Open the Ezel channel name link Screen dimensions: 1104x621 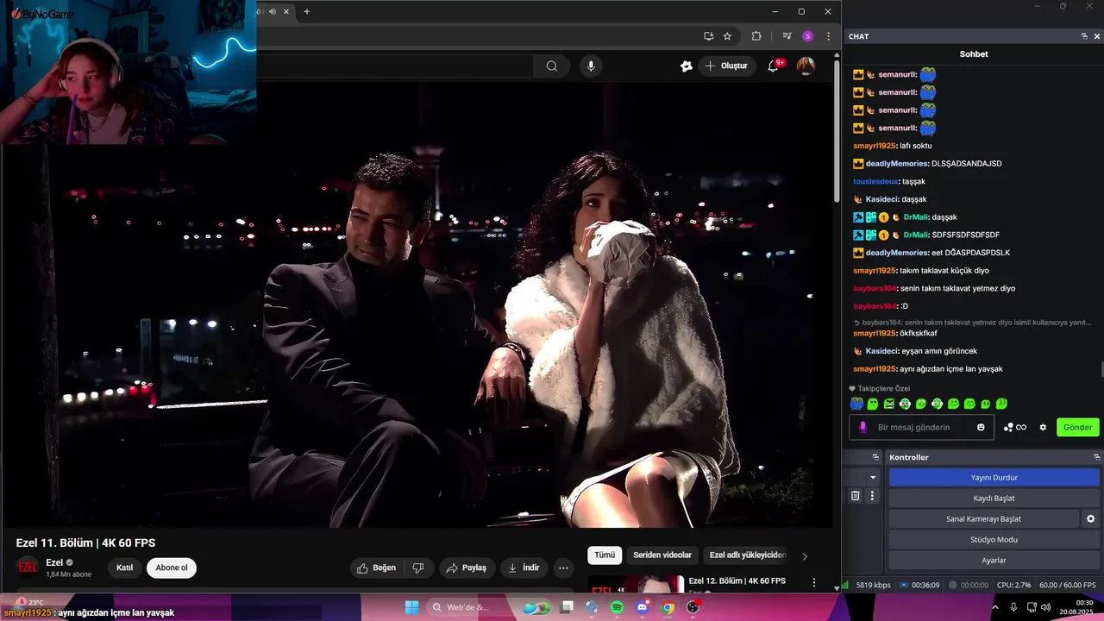tap(54, 562)
